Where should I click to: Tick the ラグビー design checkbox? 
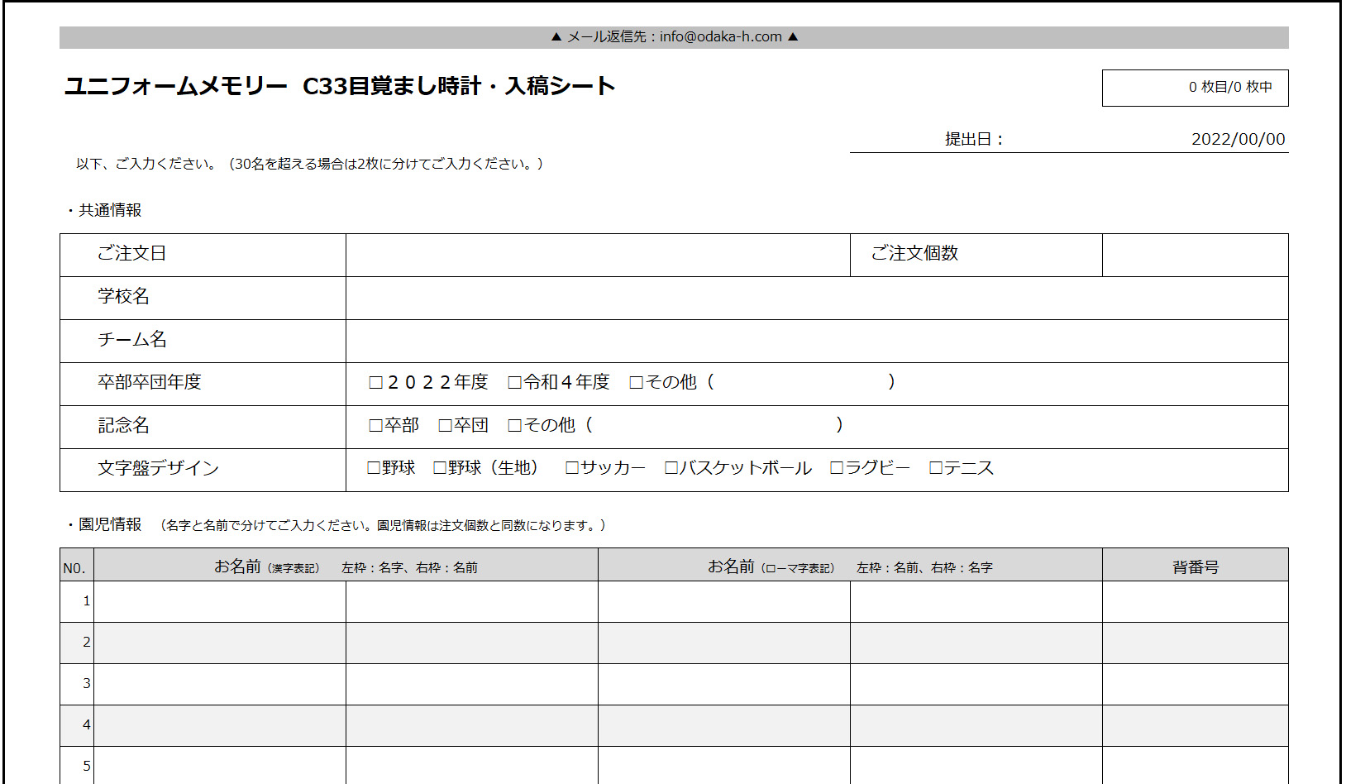(x=837, y=468)
